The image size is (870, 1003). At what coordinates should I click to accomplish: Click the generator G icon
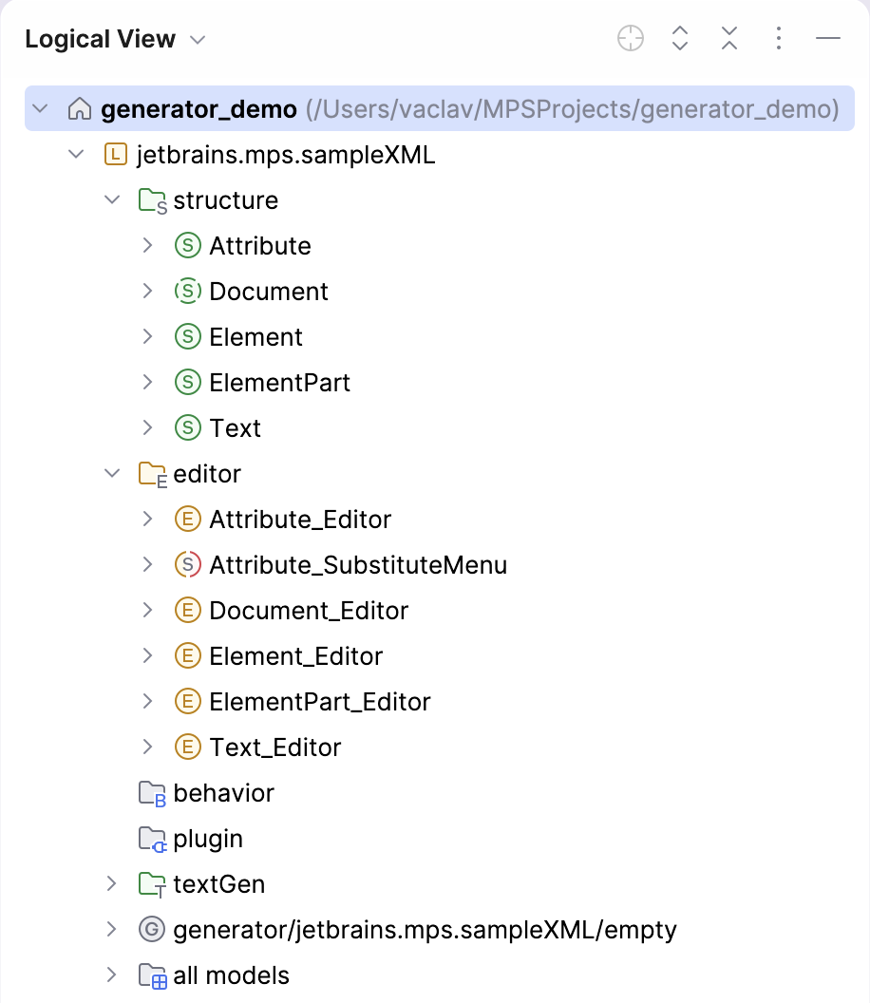[152, 930]
